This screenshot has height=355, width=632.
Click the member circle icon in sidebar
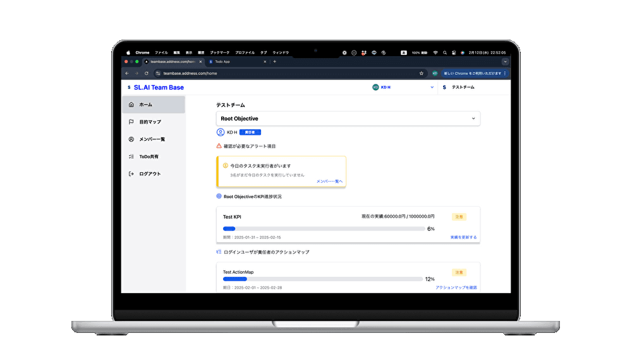pyautogui.click(x=131, y=139)
